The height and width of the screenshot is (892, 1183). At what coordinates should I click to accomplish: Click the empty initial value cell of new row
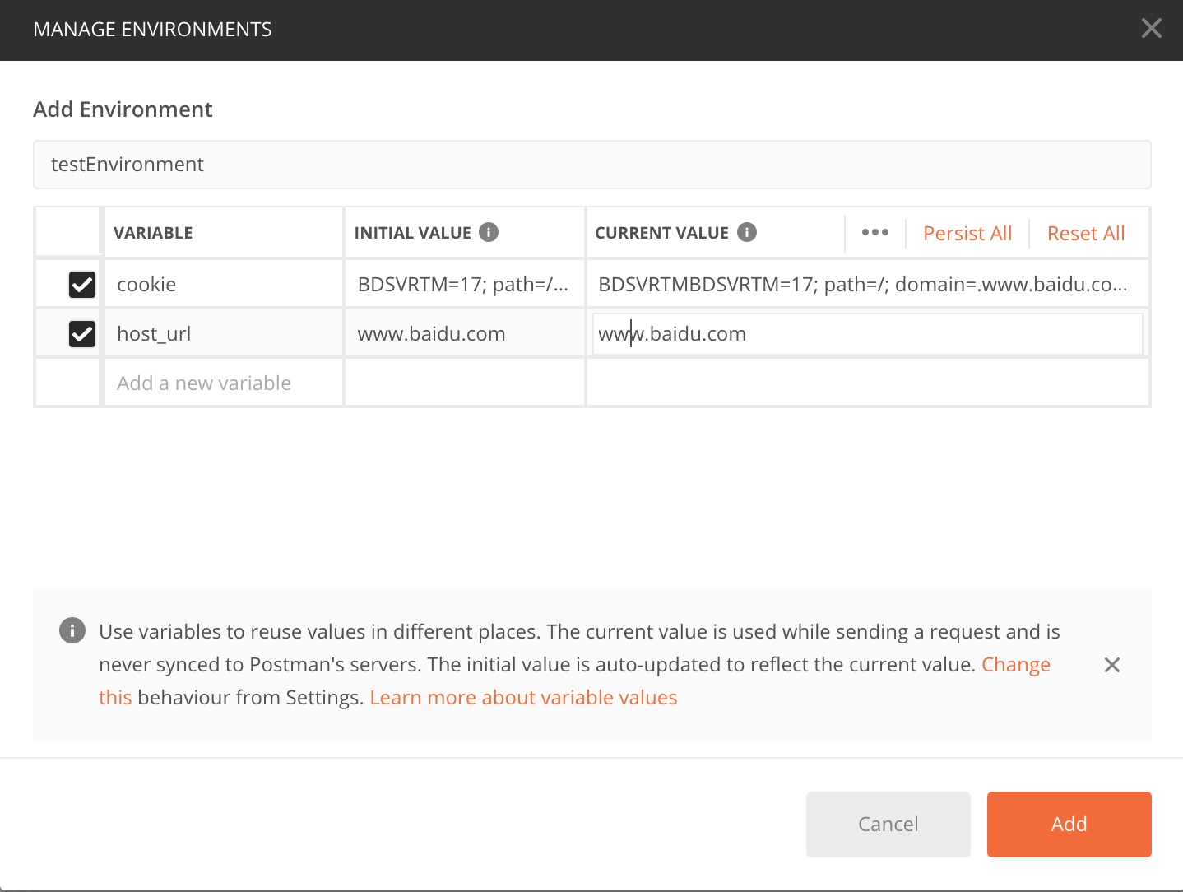[x=465, y=383]
